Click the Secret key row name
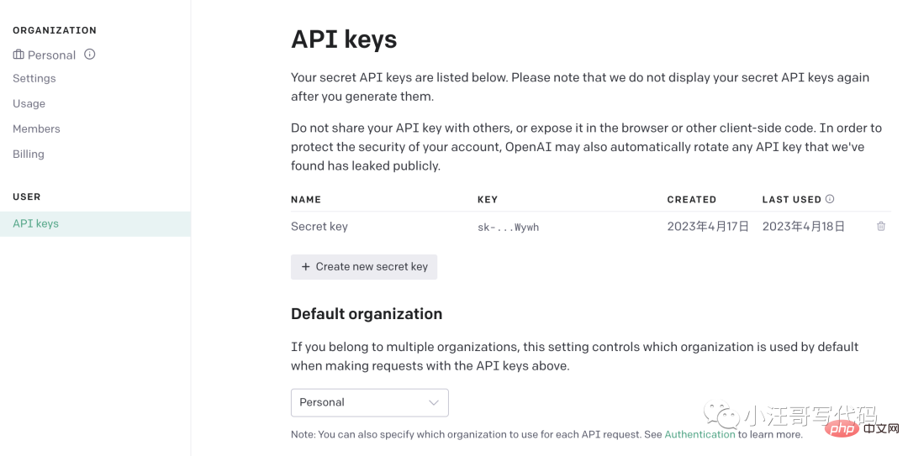 319,227
